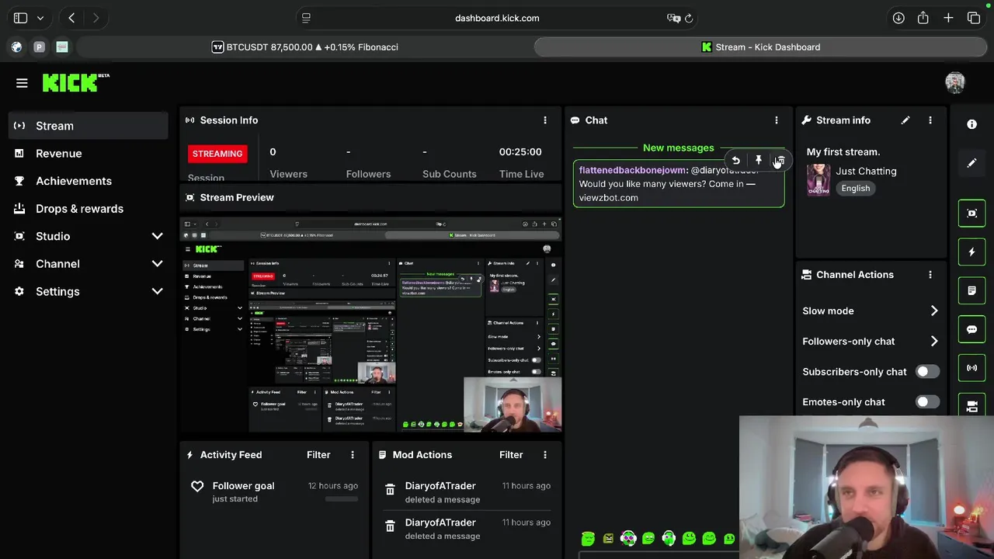Screen dimensions: 994x559
Task: Click the info icon in right rail
Action: pos(971,124)
